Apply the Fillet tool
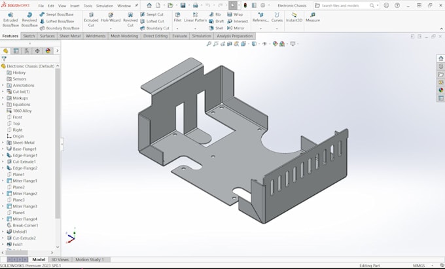The width and height of the screenshot is (445, 269). tap(177, 18)
